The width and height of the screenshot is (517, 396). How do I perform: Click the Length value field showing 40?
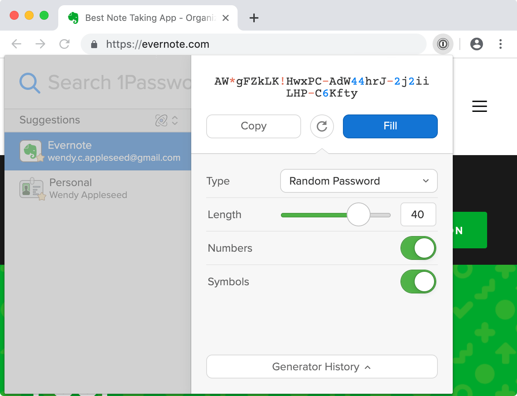coord(418,214)
